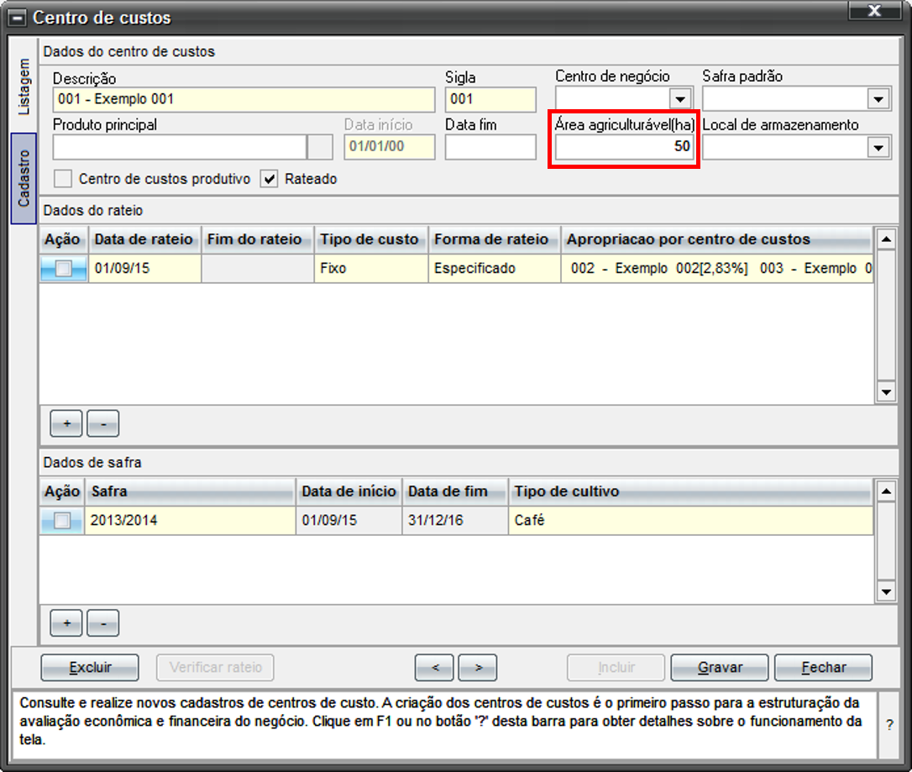The width and height of the screenshot is (912, 772).
Task: Add a new row in Dados do rateio
Action: (x=66, y=423)
